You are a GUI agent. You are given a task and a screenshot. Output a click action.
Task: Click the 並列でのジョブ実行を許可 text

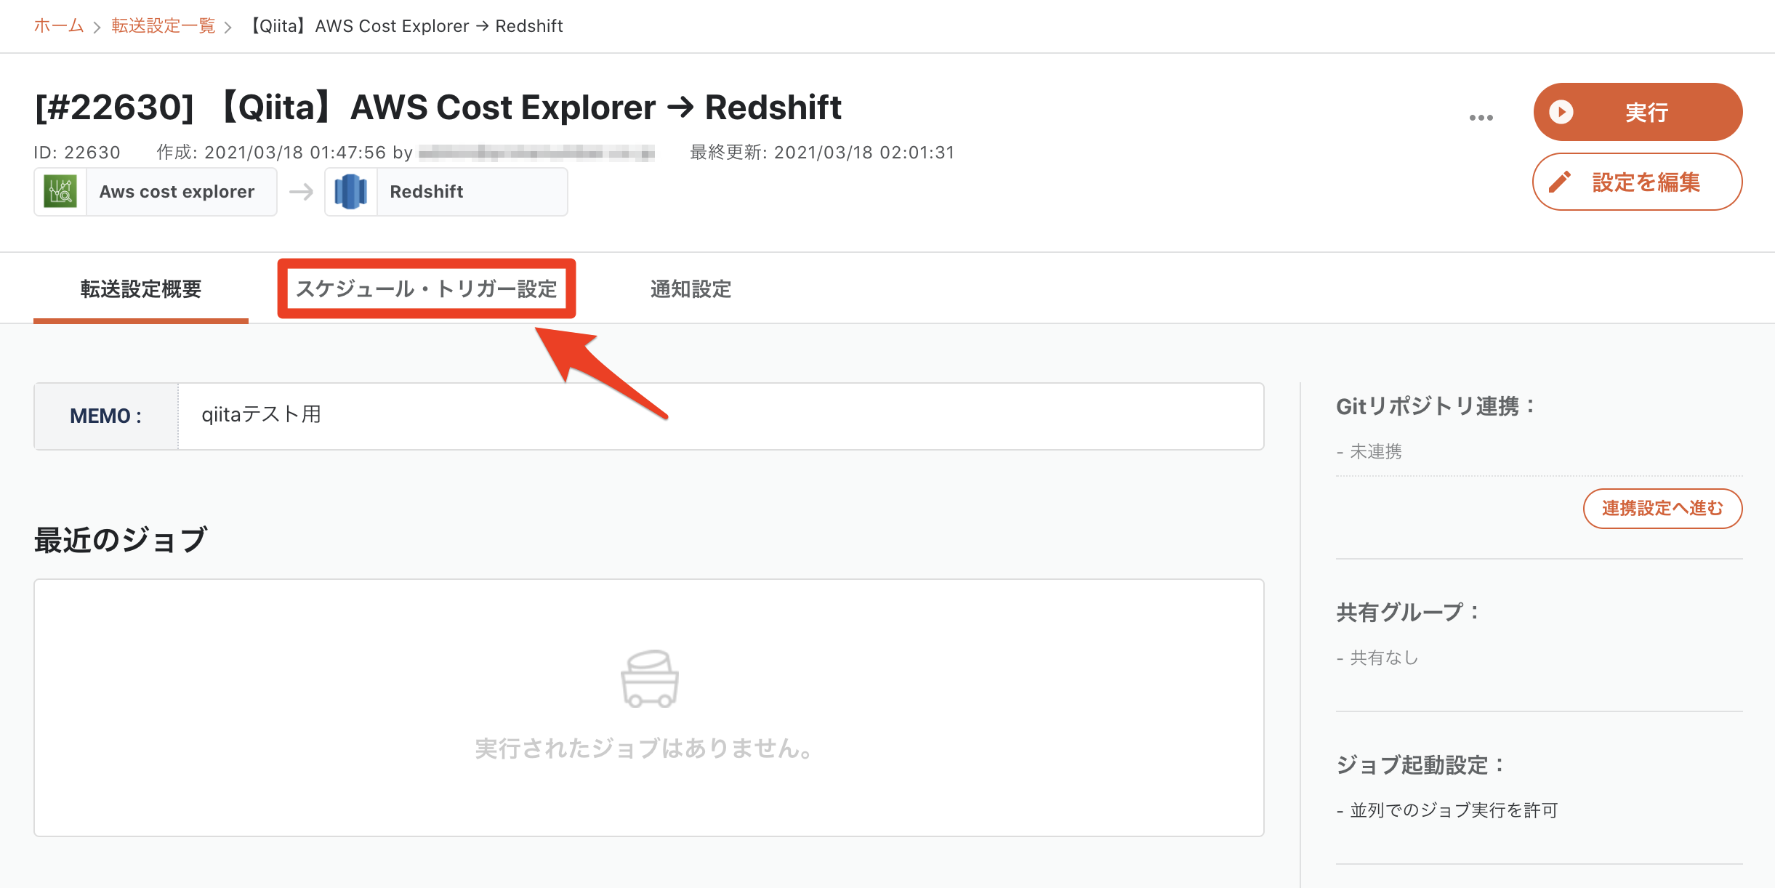1454,811
